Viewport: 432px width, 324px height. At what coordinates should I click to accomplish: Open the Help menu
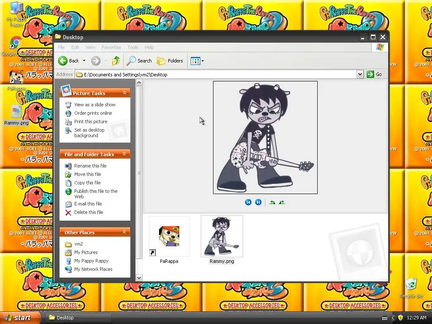(149, 47)
